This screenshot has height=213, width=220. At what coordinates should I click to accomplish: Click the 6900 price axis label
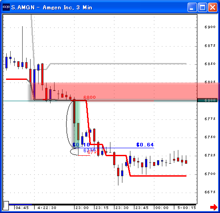tap(210, 27)
